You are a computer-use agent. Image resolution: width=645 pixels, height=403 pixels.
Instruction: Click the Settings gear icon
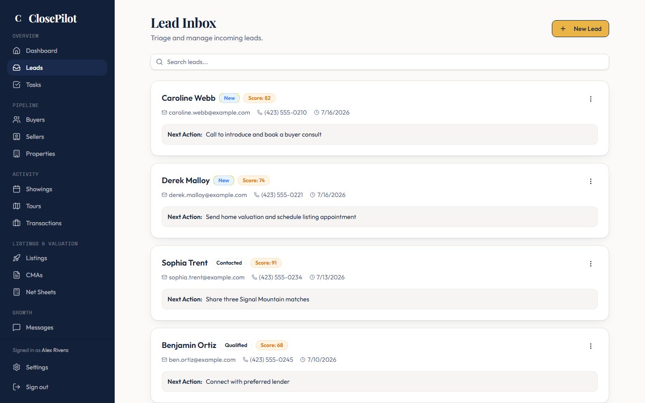point(17,367)
